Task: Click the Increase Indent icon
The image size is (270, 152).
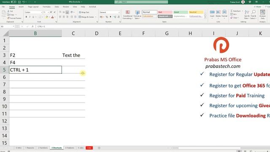Action: 75,17
